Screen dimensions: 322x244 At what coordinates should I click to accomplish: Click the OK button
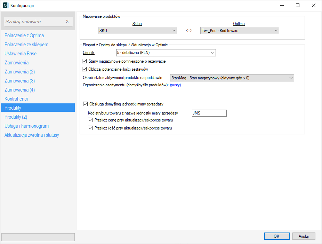pyautogui.click(x=276, y=236)
